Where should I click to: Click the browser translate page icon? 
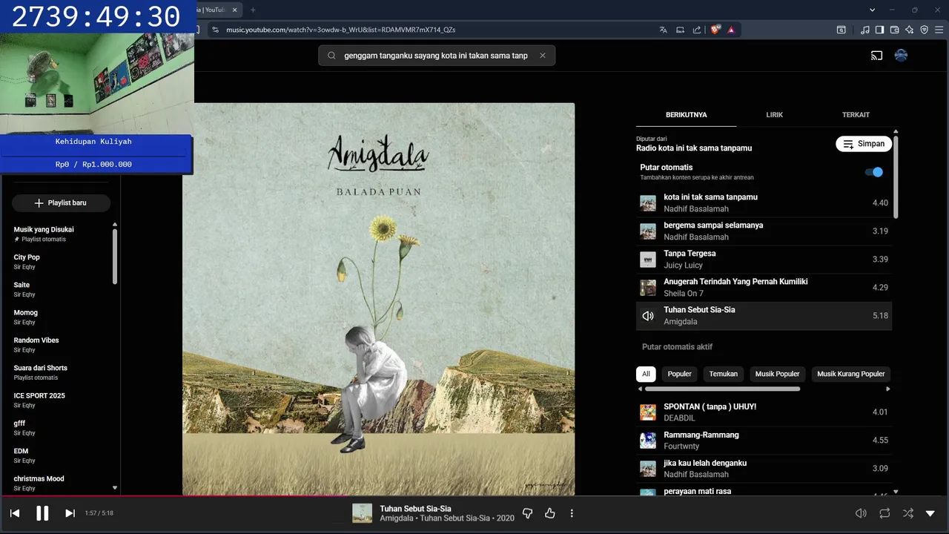click(x=663, y=30)
